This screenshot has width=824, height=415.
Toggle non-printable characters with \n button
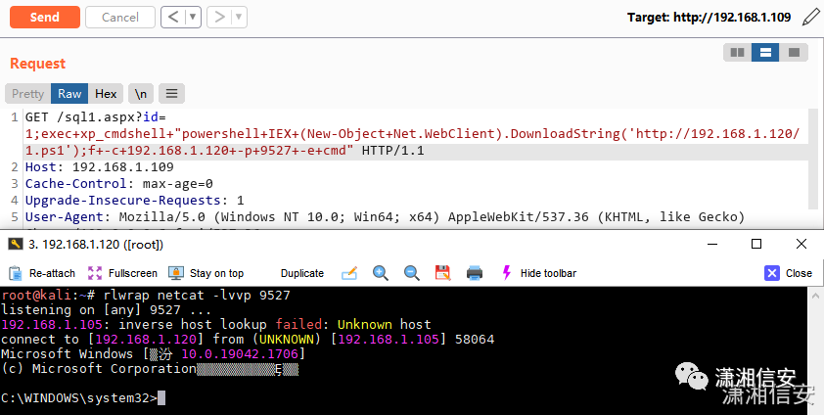coord(140,94)
